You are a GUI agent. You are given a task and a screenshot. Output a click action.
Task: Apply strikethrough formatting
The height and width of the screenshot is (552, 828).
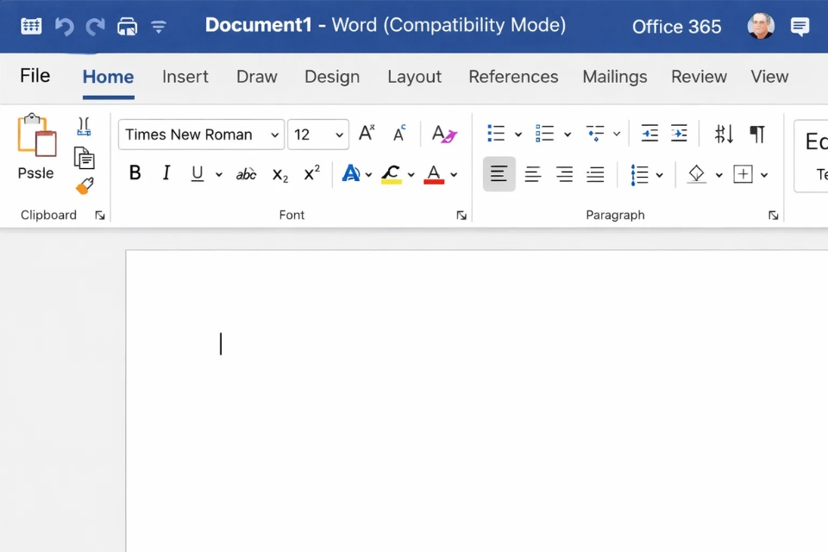(x=246, y=173)
